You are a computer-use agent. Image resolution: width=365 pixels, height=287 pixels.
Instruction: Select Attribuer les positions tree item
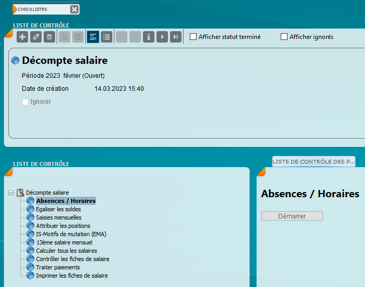click(x=63, y=226)
